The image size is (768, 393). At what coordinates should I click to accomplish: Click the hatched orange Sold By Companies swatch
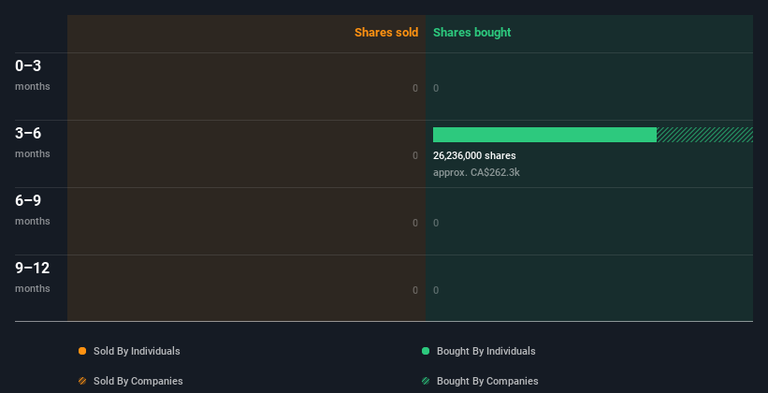(82, 381)
